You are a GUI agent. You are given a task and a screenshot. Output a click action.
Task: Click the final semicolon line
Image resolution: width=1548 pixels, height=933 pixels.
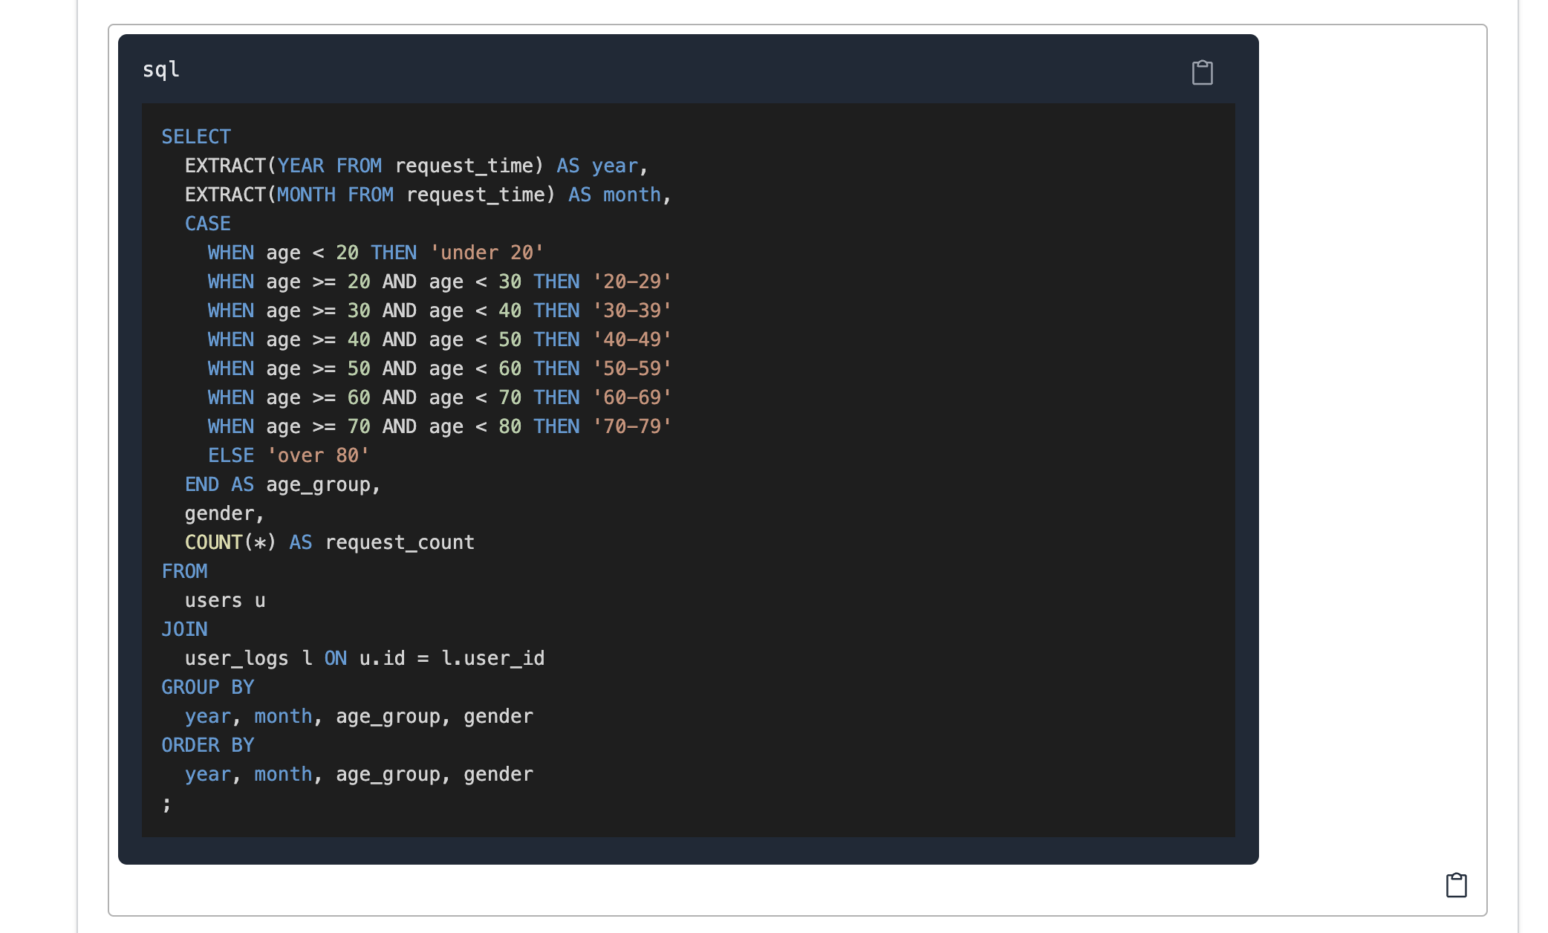(166, 803)
